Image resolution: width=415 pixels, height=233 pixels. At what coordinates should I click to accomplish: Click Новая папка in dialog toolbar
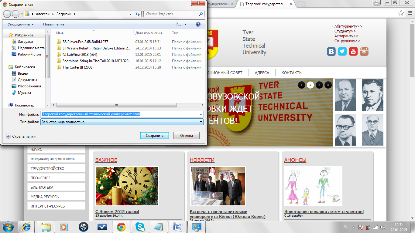tap(53, 24)
